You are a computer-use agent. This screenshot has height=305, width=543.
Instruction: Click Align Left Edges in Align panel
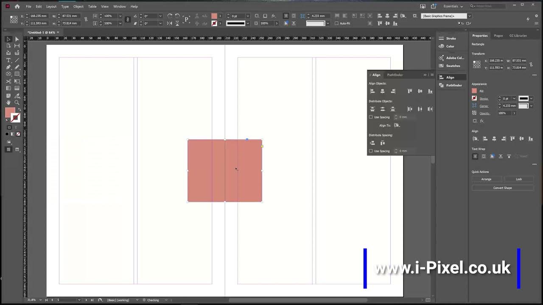click(x=372, y=91)
